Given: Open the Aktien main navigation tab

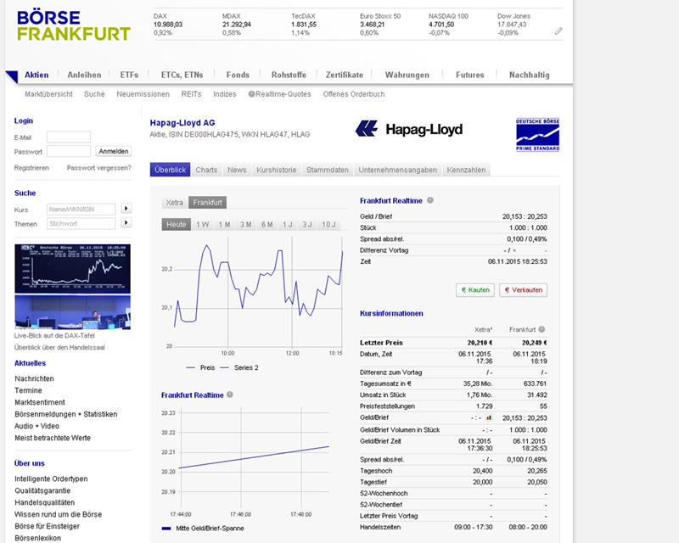Looking at the screenshot, I should [x=36, y=75].
